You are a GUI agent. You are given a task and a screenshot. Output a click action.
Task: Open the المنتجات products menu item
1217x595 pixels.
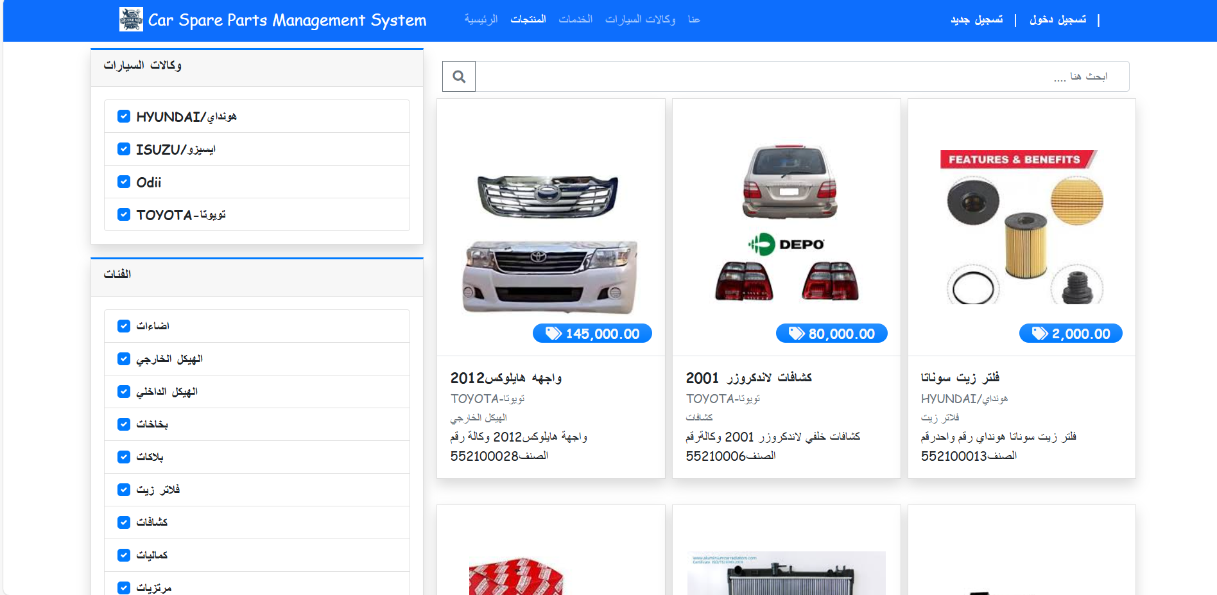click(528, 19)
